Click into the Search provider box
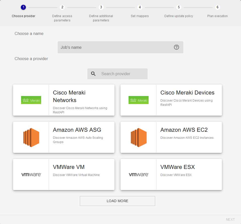 [122, 74]
